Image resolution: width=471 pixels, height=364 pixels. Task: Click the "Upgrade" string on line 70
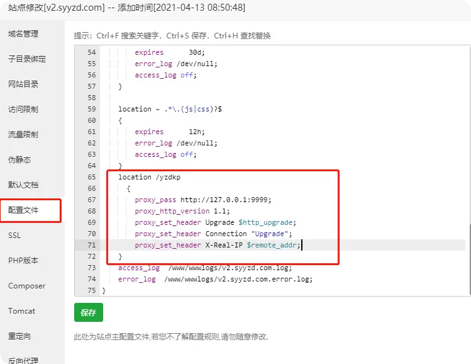pyautogui.click(x=269, y=234)
